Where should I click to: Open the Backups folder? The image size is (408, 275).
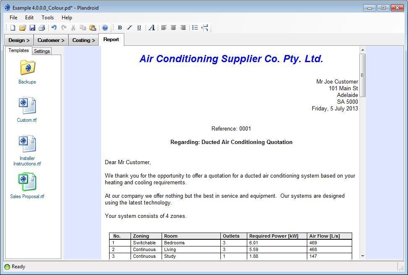27,72
